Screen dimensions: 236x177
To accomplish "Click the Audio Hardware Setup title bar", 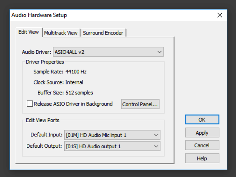I will click(x=103, y=15).
